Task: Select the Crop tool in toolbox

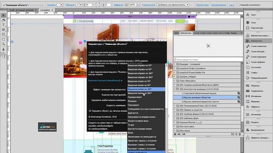Action: tap(3, 20)
